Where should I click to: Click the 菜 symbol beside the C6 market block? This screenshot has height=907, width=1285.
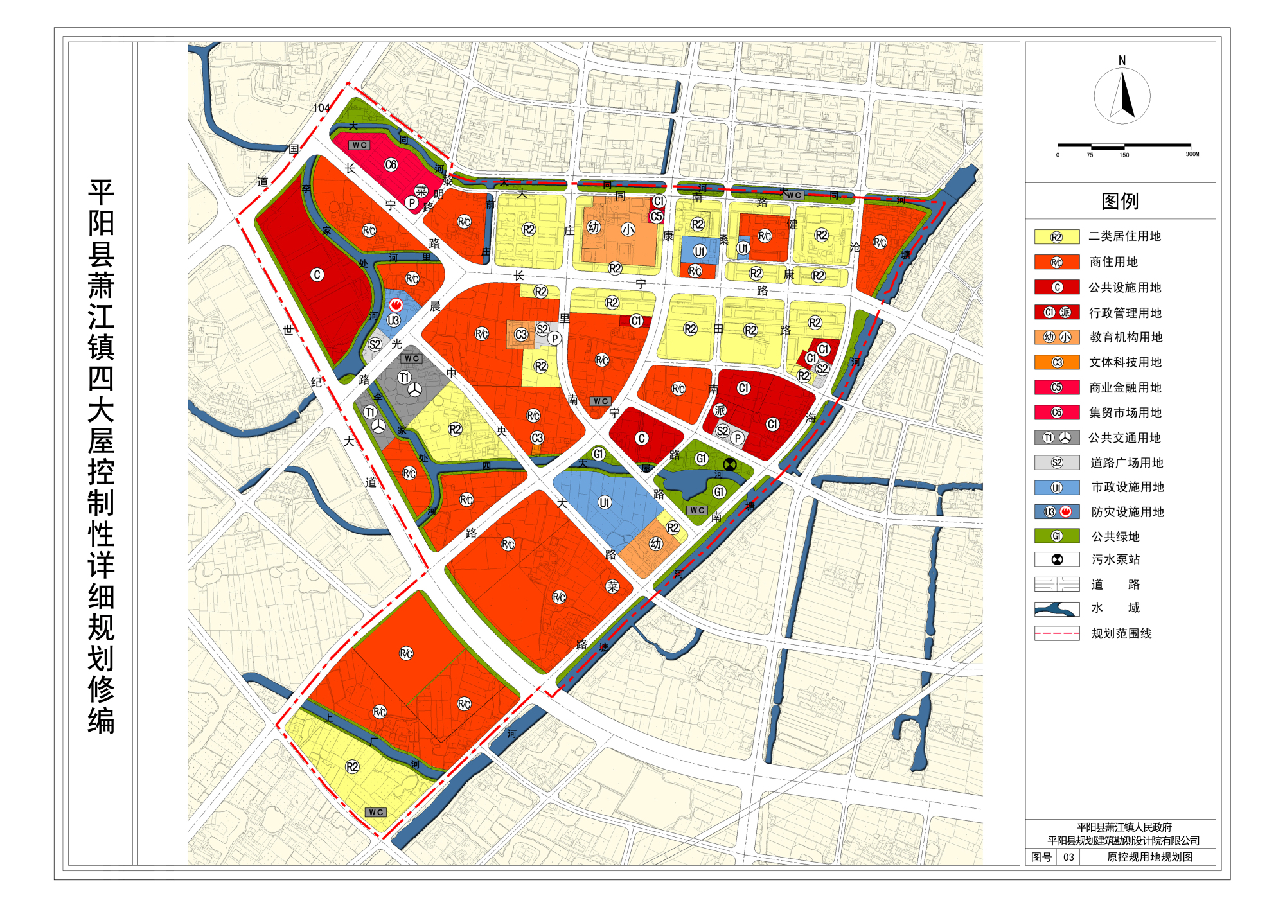(421, 191)
